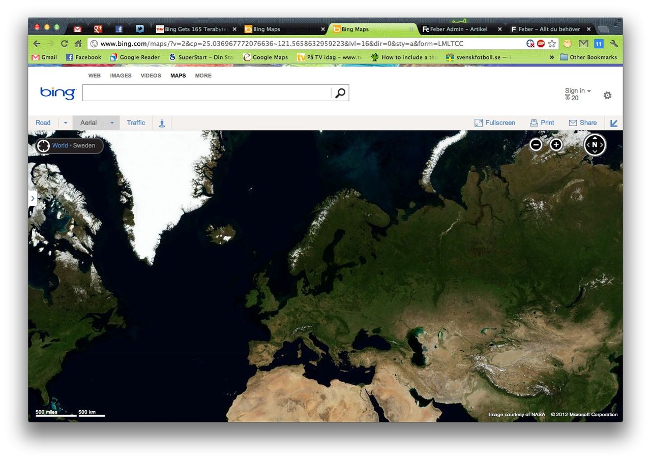The image size is (651, 461).
Task: Reload the page using the browser refresh icon
Action: 63,43
